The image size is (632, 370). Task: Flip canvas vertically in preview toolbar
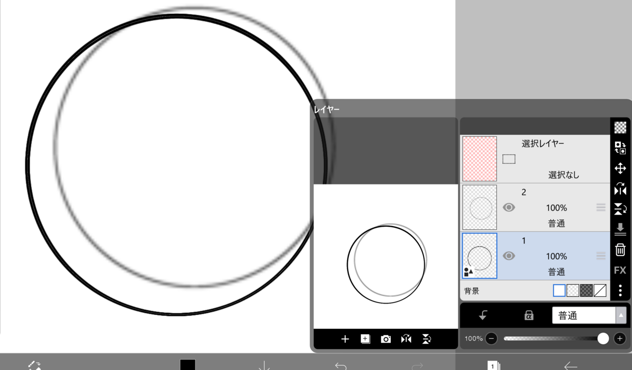point(427,339)
